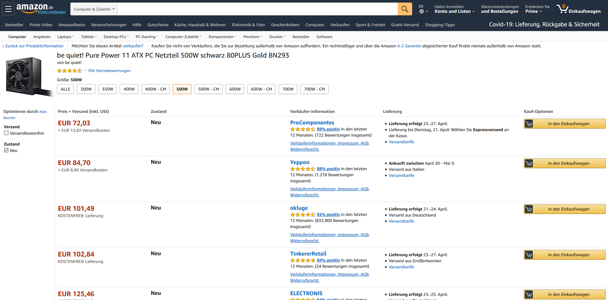The width and height of the screenshot is (608, 300).
Task: Open 594 Sternebewertungen link
Action: tap(109, 71)
